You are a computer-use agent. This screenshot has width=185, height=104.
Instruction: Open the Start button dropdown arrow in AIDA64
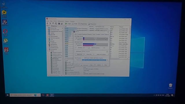click(73, 24)
